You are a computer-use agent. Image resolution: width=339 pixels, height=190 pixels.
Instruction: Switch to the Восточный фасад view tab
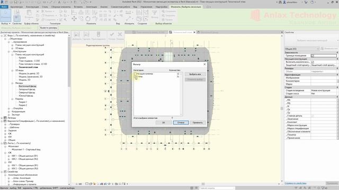coord(209,32)
